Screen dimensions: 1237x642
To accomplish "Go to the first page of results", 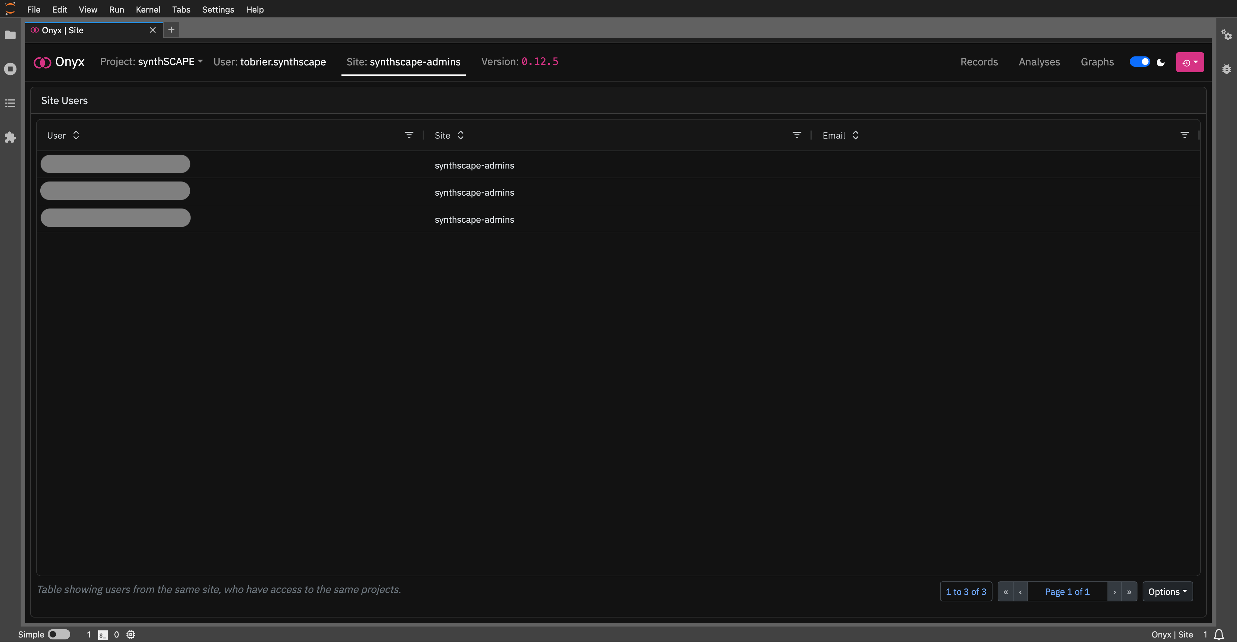I will coord(1005,592).
